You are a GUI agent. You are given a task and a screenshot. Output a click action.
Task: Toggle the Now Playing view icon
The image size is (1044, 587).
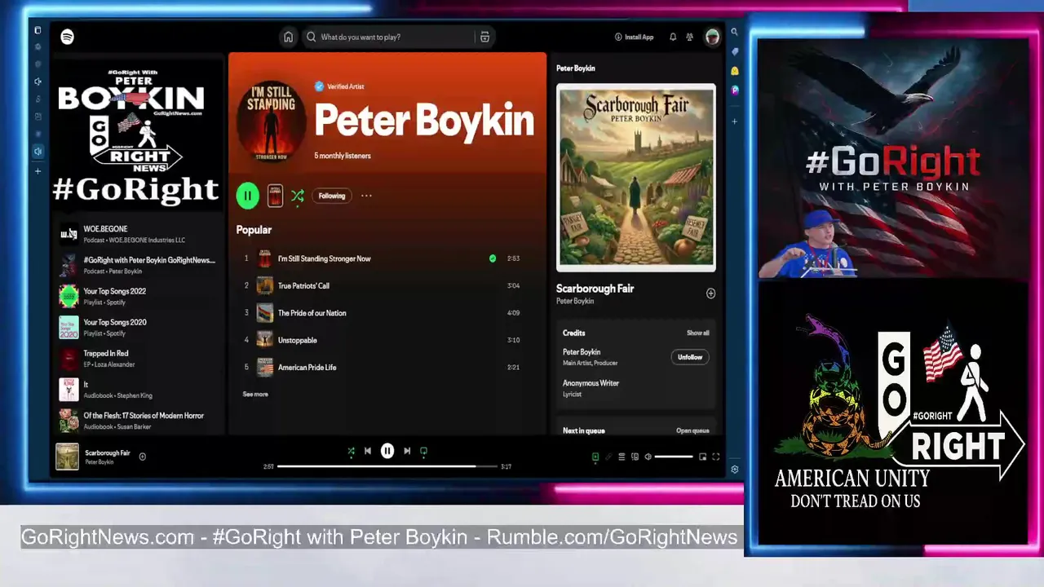tap(595, 457)
